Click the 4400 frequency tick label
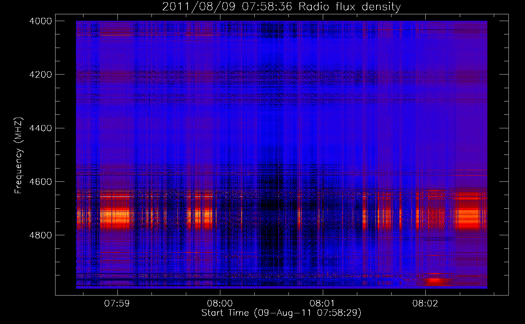525x324 pixels. pos(41,128)
